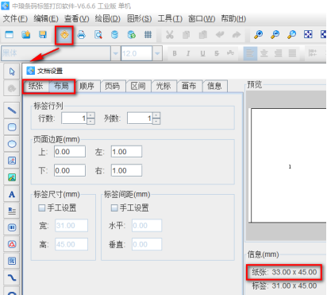Open the 文件(F) menu
Viewport: 327px width, 295px height.
coord(15,18)
